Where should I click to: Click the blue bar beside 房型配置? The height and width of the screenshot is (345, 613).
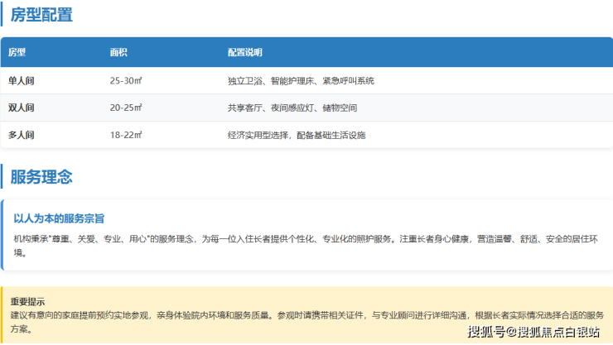point(2,14)
